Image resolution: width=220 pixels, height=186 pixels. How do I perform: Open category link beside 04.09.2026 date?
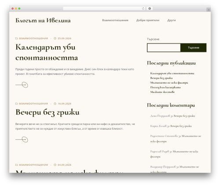(x=33, y=165)
